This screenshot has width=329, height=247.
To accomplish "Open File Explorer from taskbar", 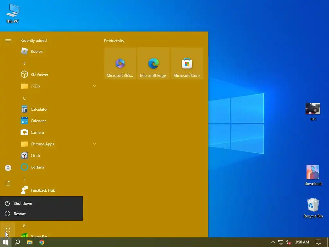I will coord(30,242).
